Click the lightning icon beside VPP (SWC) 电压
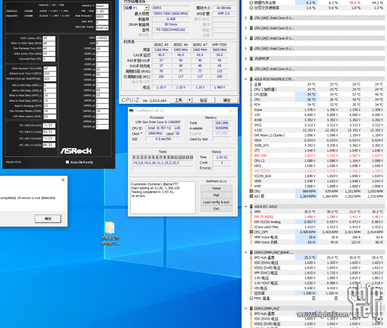The image size is (387, 328). [251, 273]
